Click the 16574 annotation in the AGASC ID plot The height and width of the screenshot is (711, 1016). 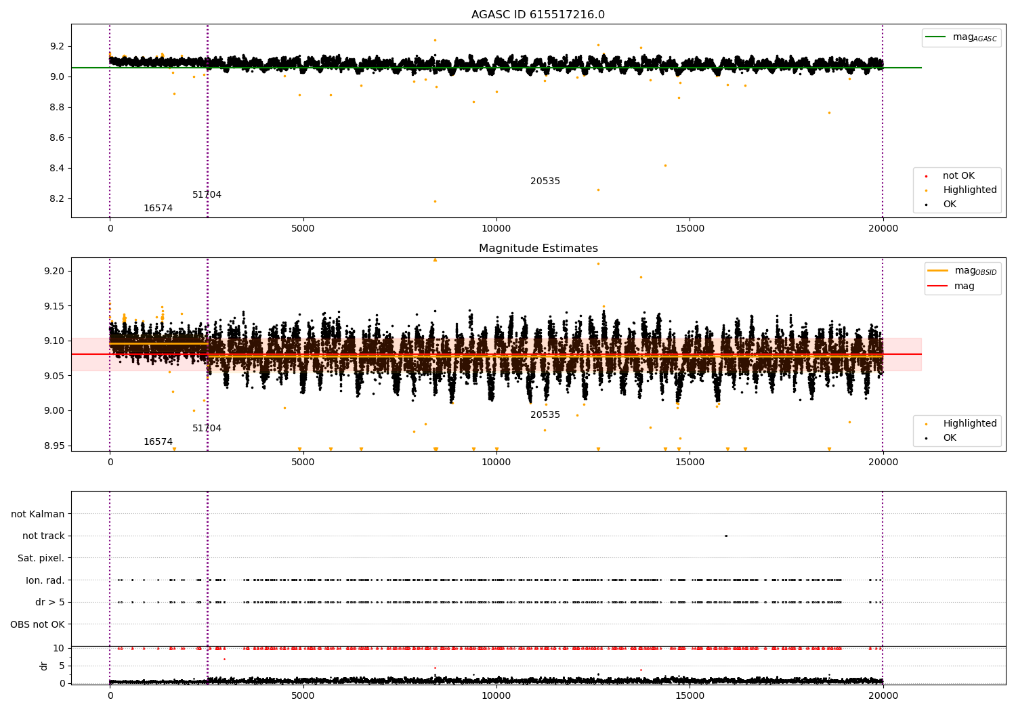(x=158, y=209)
